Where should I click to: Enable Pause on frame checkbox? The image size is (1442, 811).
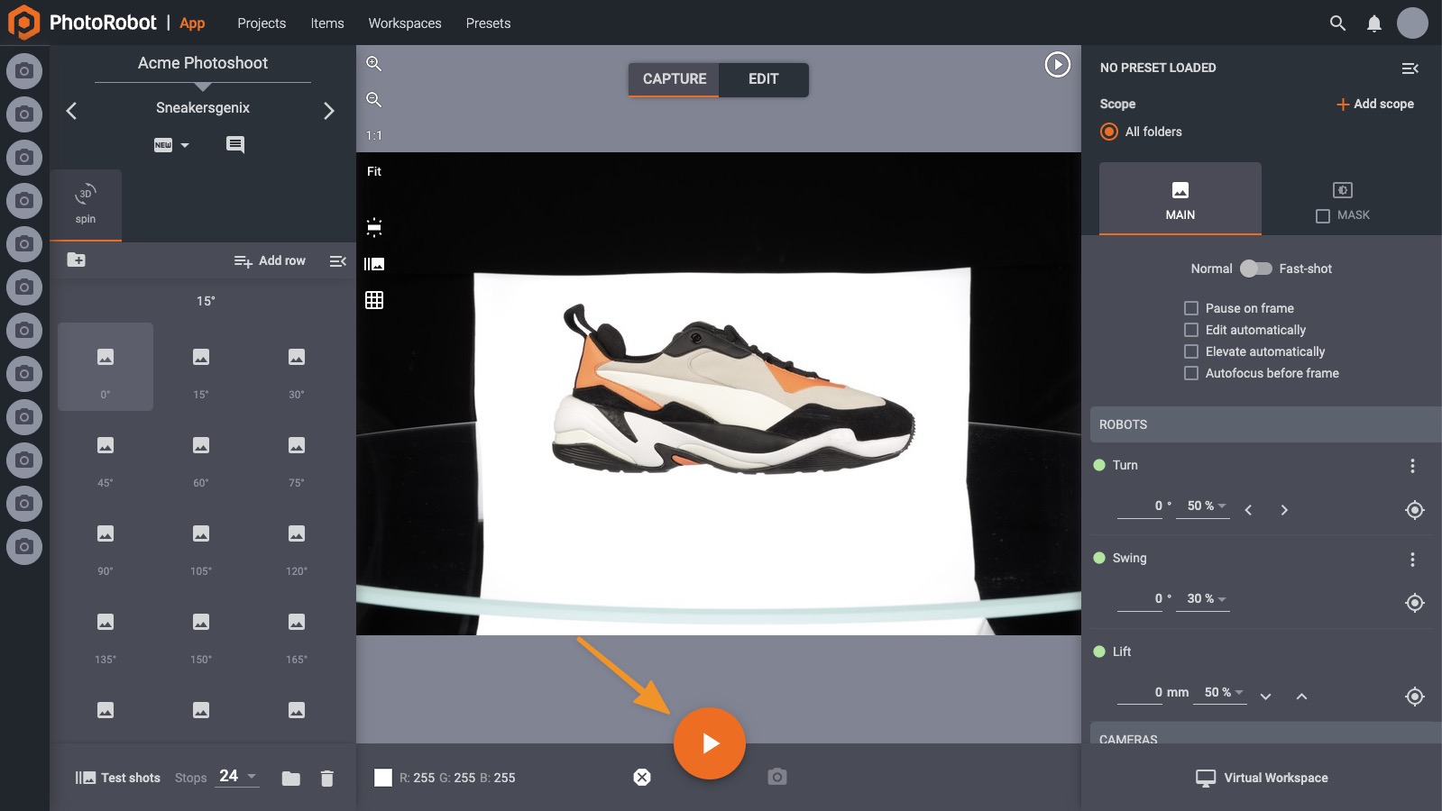(1191, 308)
